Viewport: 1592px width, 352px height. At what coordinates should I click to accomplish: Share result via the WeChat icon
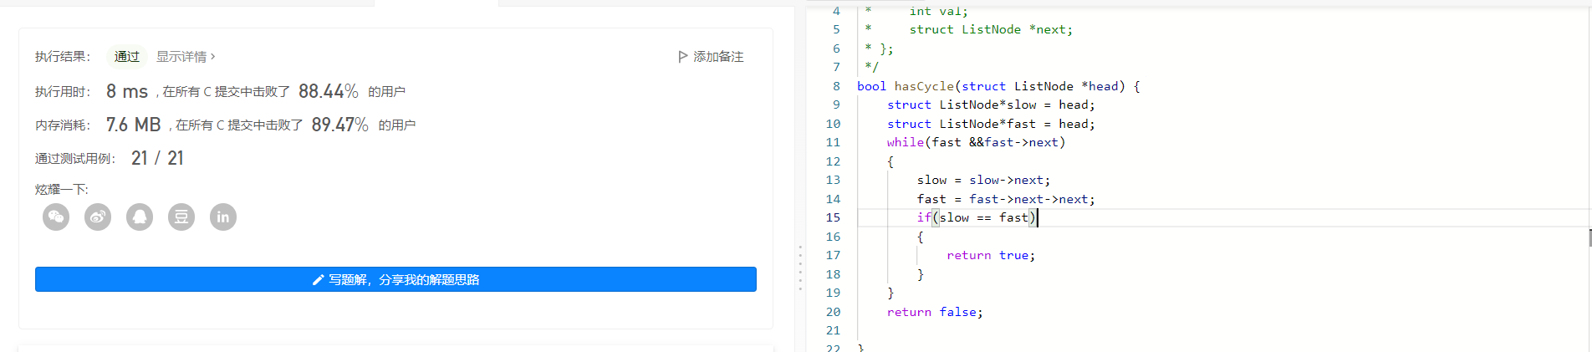coord(56,217)
